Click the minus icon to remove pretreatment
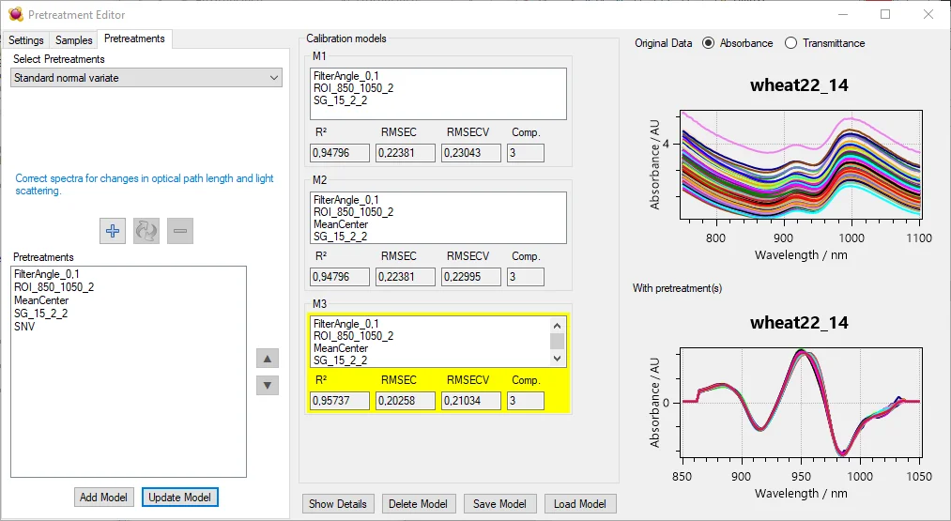The image size is (951, 521). pyautogui.click(x=180, y=231)
